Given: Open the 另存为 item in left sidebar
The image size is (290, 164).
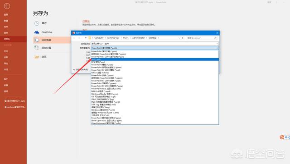Looking at the screenshot, I should [x=13, y=39].
